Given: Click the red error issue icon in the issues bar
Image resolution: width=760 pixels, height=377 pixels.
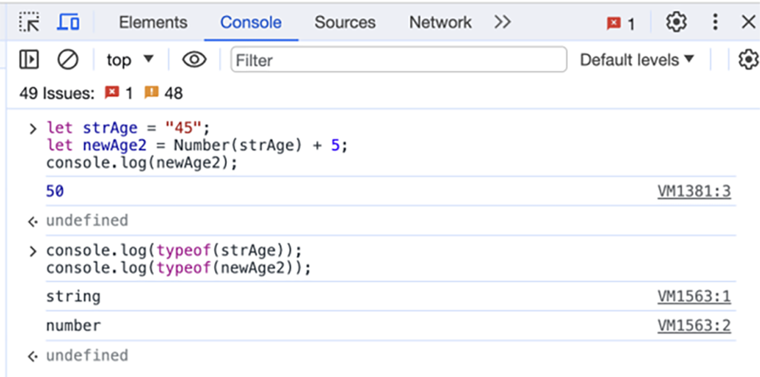Looking at the screenshot, I should coord(112,93).
